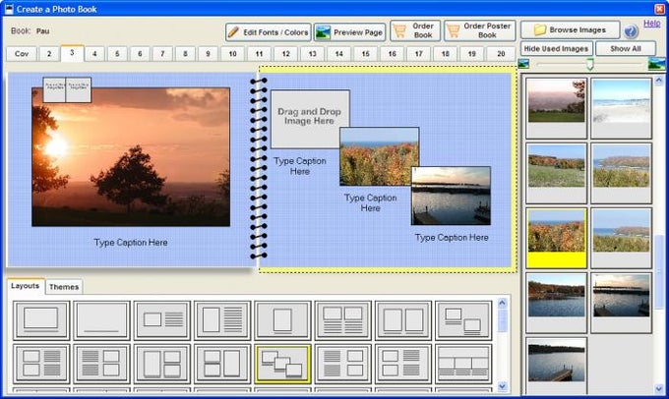Choose two images with text below layout
Screen dimensions: 669x399
343,320
